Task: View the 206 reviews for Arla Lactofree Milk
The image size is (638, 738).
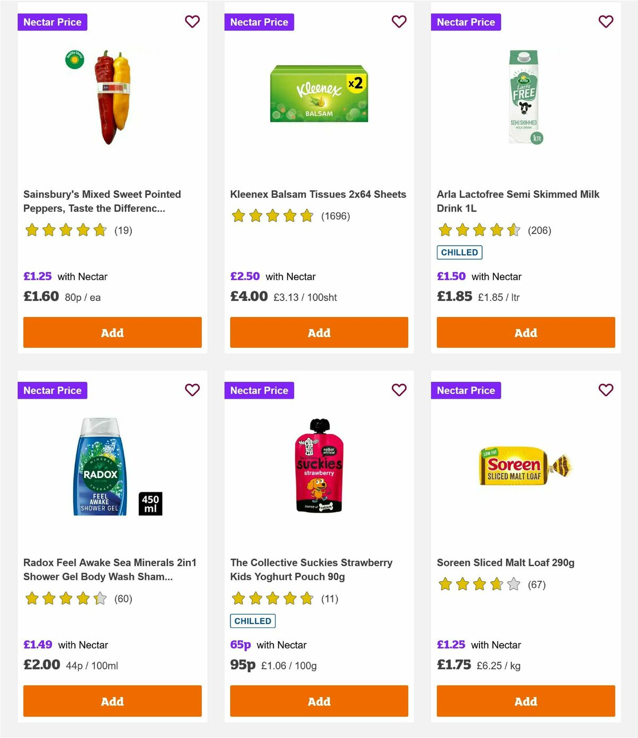Action: pos(540,231)
